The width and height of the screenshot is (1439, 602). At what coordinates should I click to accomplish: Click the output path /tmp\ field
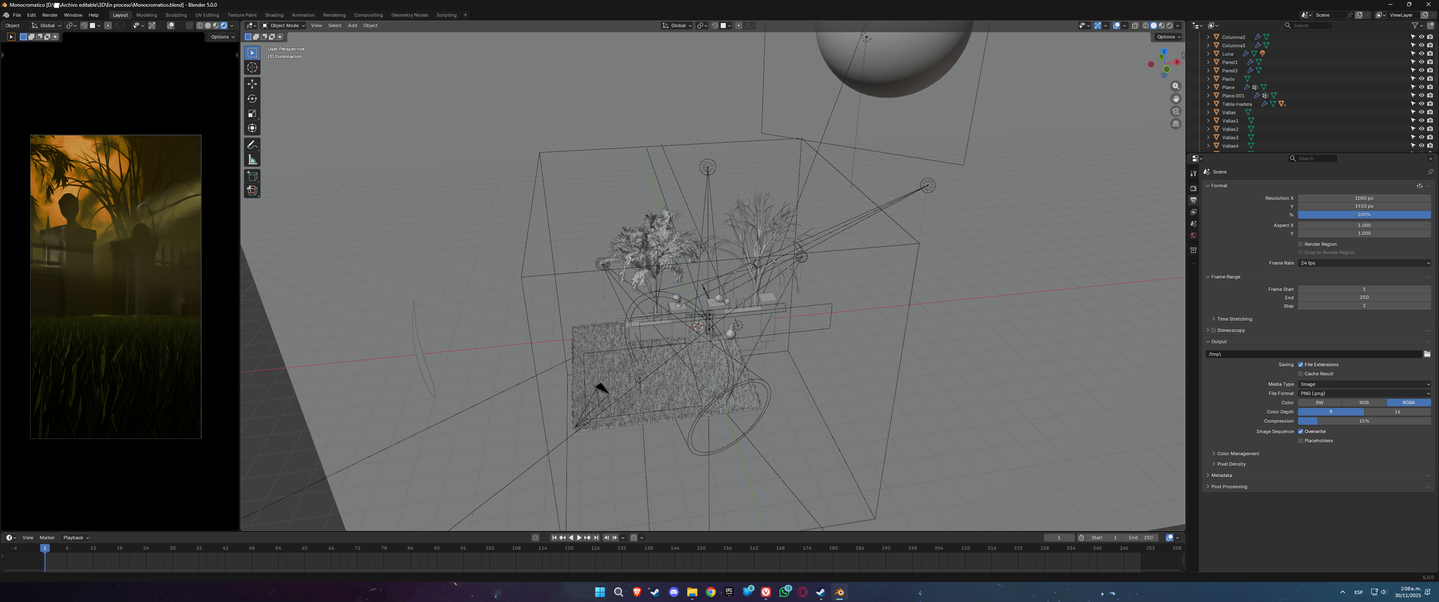[x=1313, y=354]
